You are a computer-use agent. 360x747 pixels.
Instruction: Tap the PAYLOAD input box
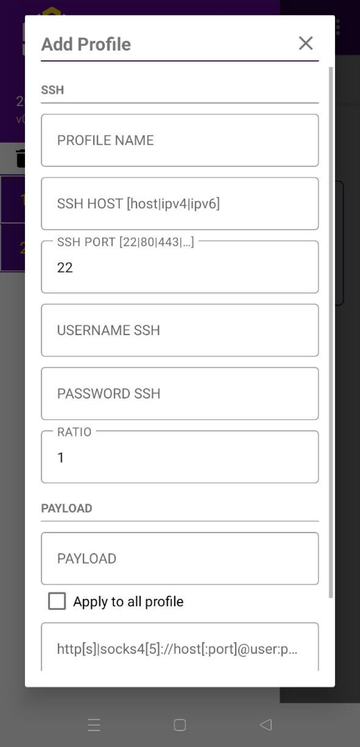pyautogui.click(x=180, y=558)
